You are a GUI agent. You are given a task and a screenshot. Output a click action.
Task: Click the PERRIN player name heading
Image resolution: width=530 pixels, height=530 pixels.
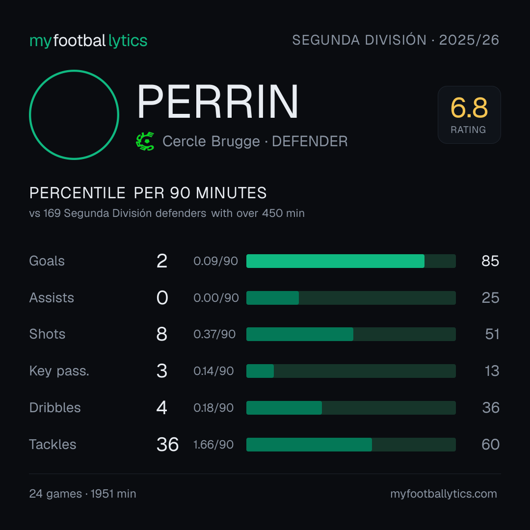[x=218, y=102]
